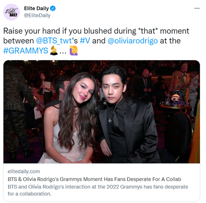The height and width of the screenshot is (203, 206).
Task: Click the word 'Collab' in card headline
Action: (173, 179)
